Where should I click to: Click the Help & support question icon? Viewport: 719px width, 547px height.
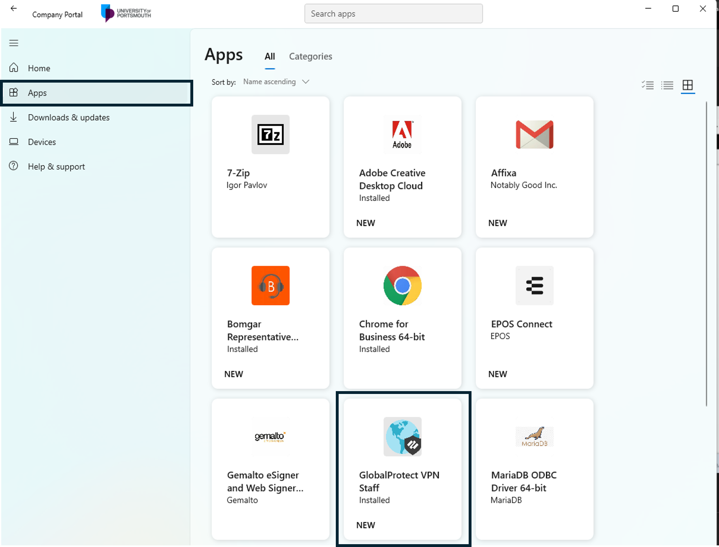point(14,166)
